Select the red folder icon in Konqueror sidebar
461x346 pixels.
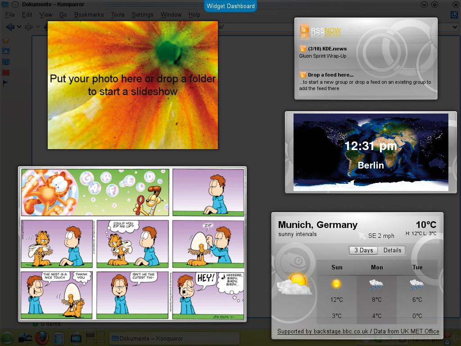pyautogui.click(x=5, y=73)
